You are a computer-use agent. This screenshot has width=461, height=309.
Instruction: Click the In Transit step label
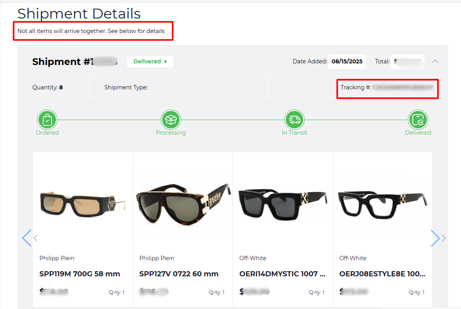click(x=294, y=133)
